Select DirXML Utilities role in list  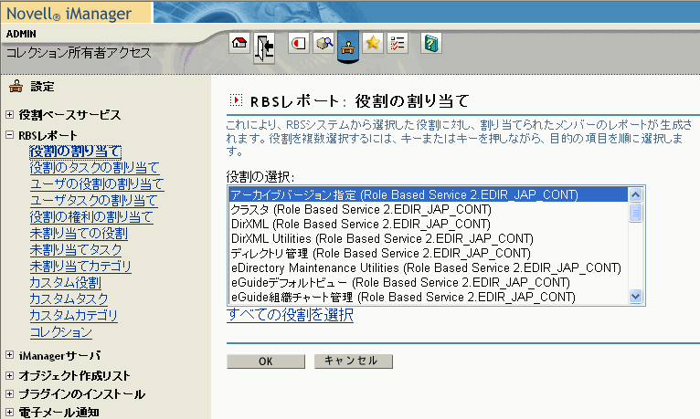[428, 238]
